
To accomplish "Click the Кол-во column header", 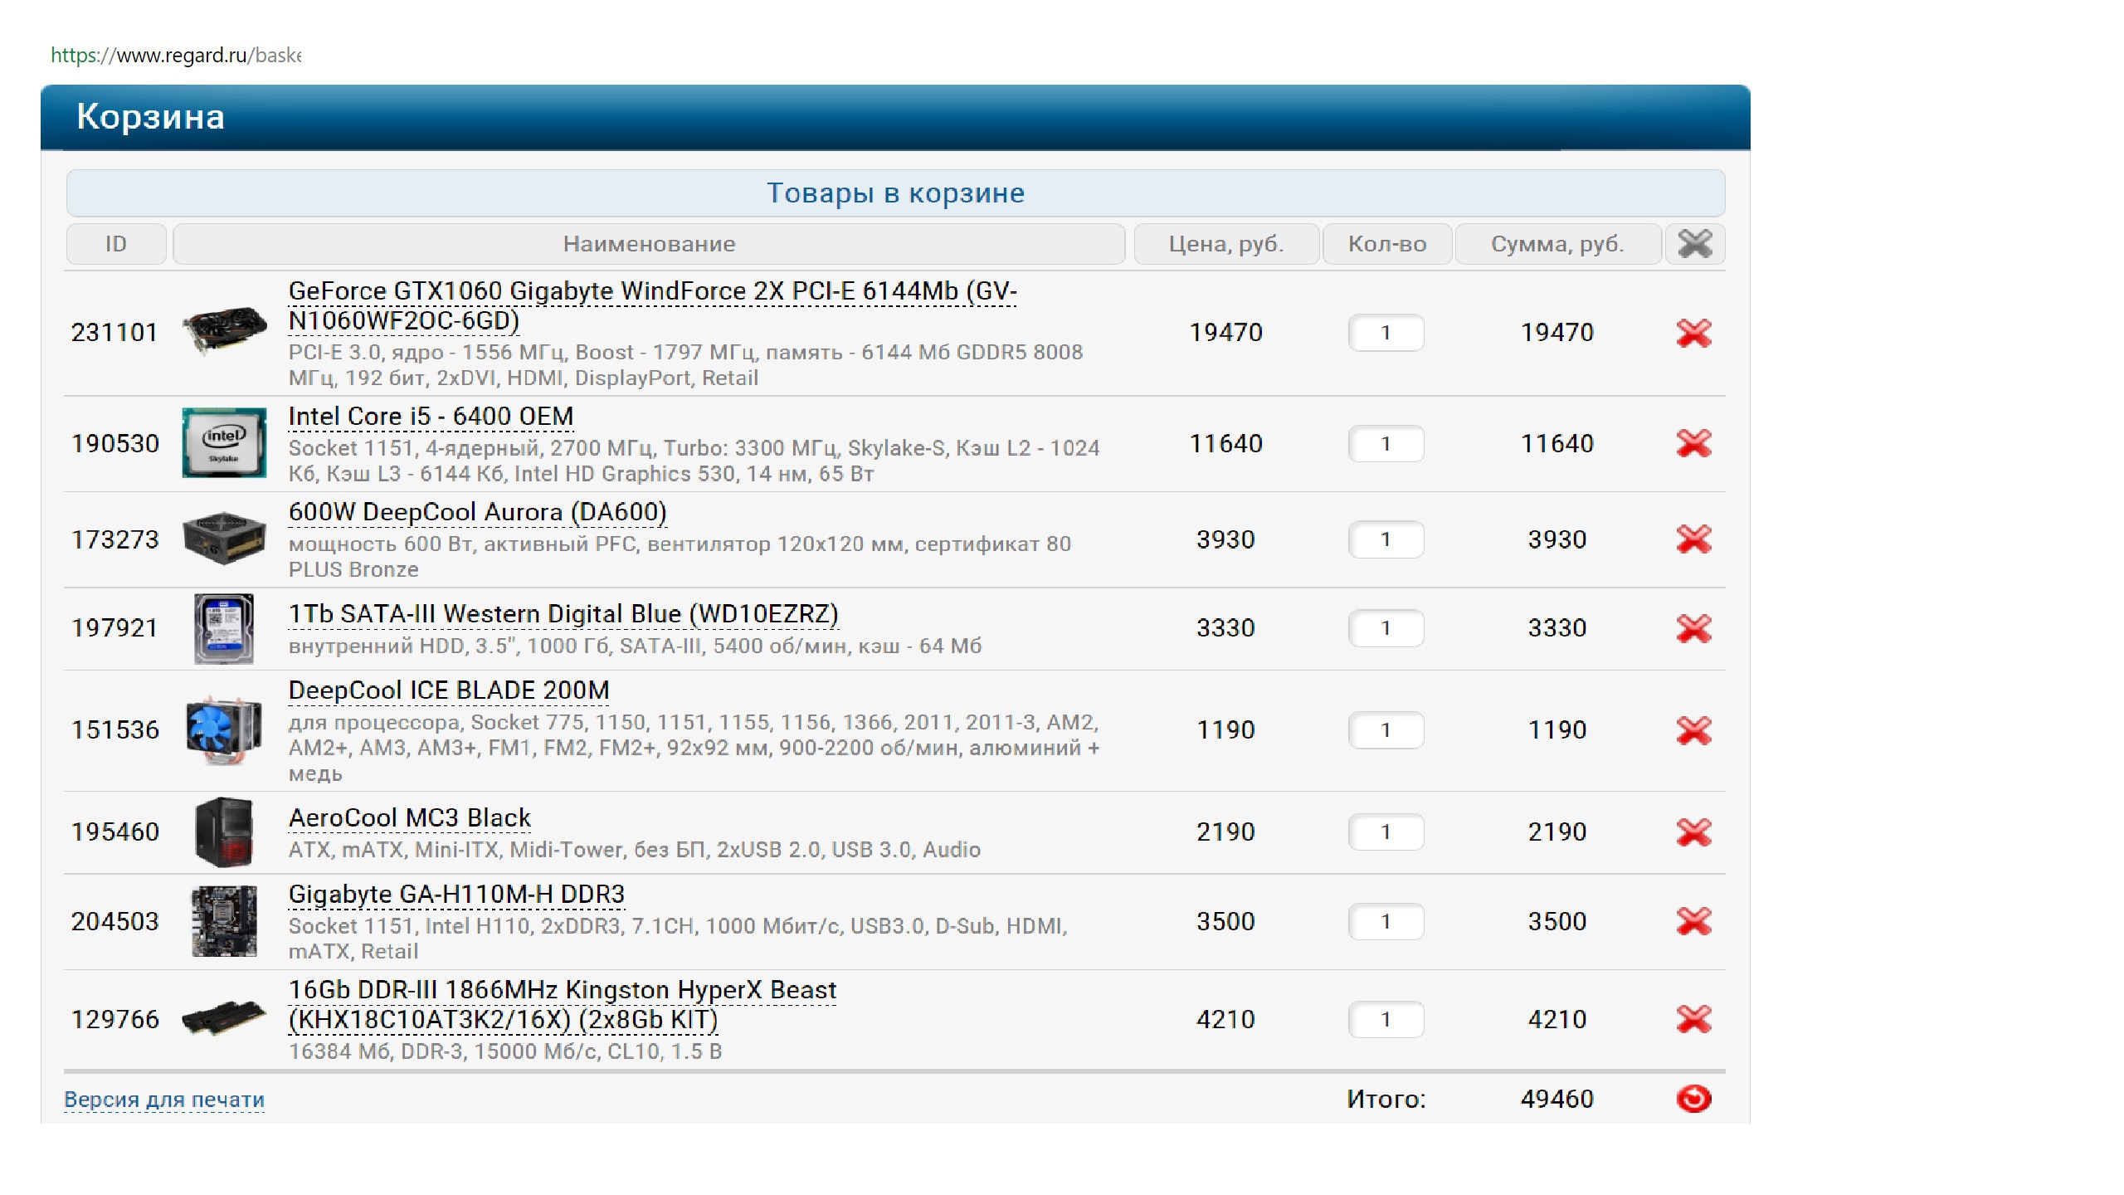I will (1387, 244).
